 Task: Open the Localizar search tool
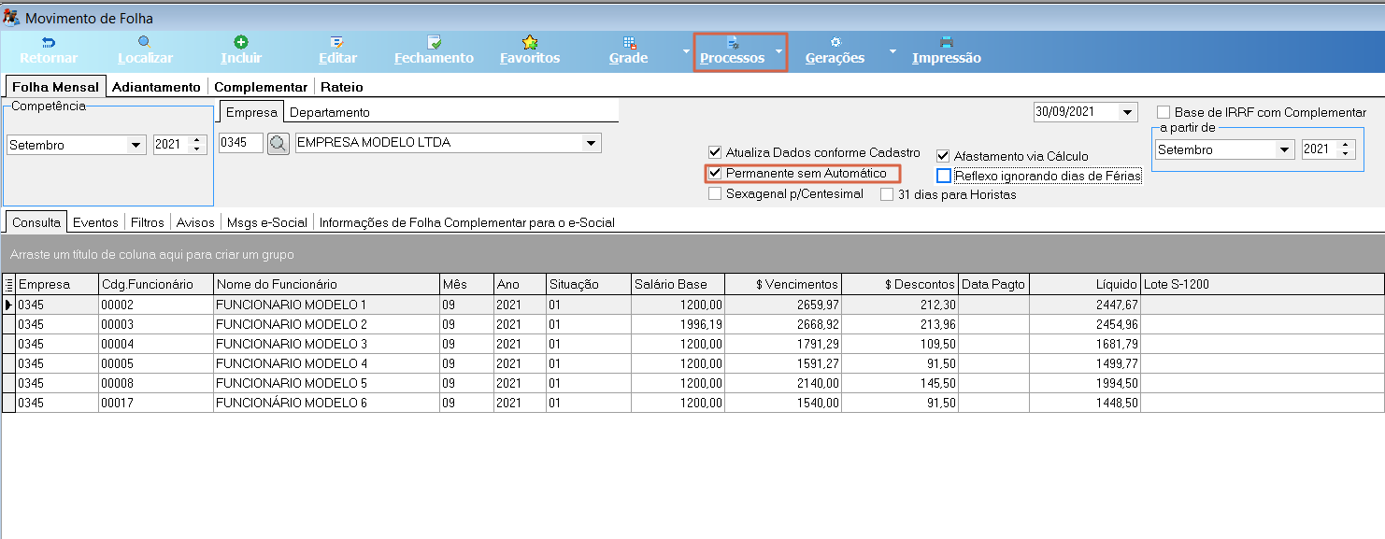145,50
